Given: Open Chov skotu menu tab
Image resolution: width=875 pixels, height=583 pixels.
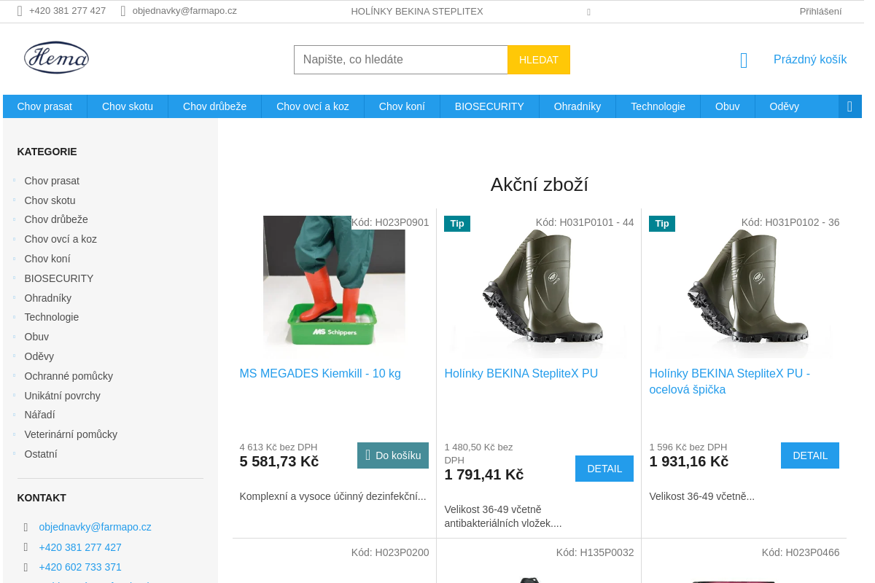Looking at the screenshot, I should (128, 106).
